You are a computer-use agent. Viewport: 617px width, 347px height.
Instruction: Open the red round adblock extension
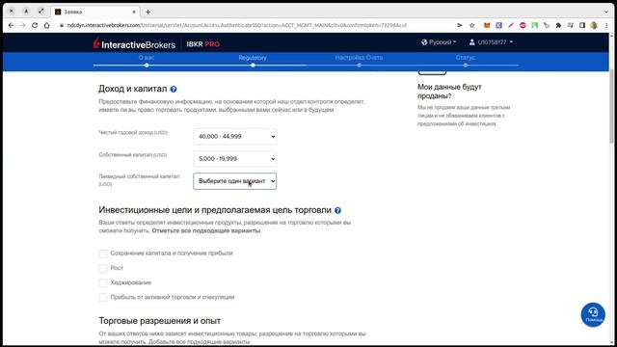[523, 25]
